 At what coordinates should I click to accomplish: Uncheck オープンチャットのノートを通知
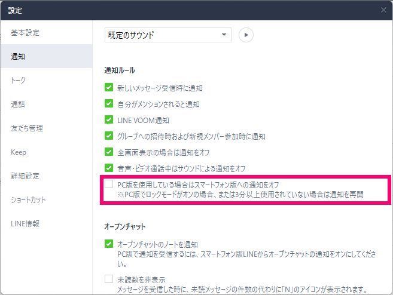(109, 244)
